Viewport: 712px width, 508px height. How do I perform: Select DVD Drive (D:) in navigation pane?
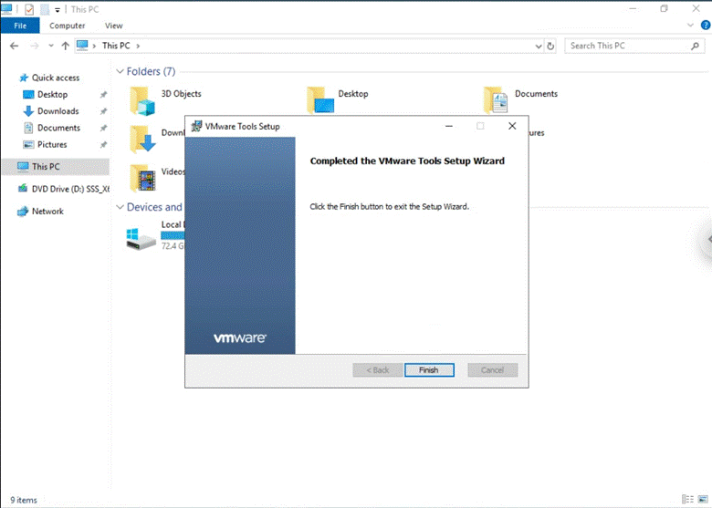point(63,189)
